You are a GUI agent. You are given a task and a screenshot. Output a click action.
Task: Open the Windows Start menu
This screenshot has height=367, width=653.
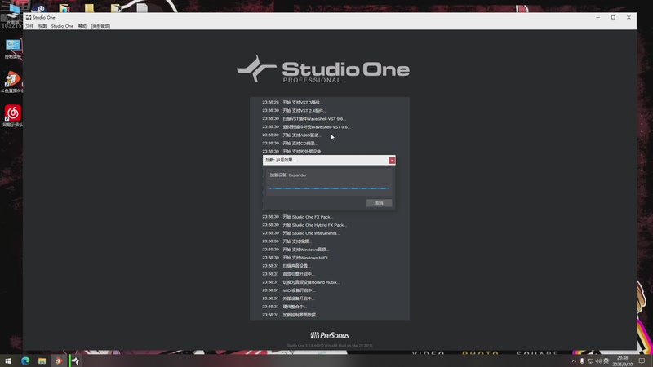pos(8,360)
